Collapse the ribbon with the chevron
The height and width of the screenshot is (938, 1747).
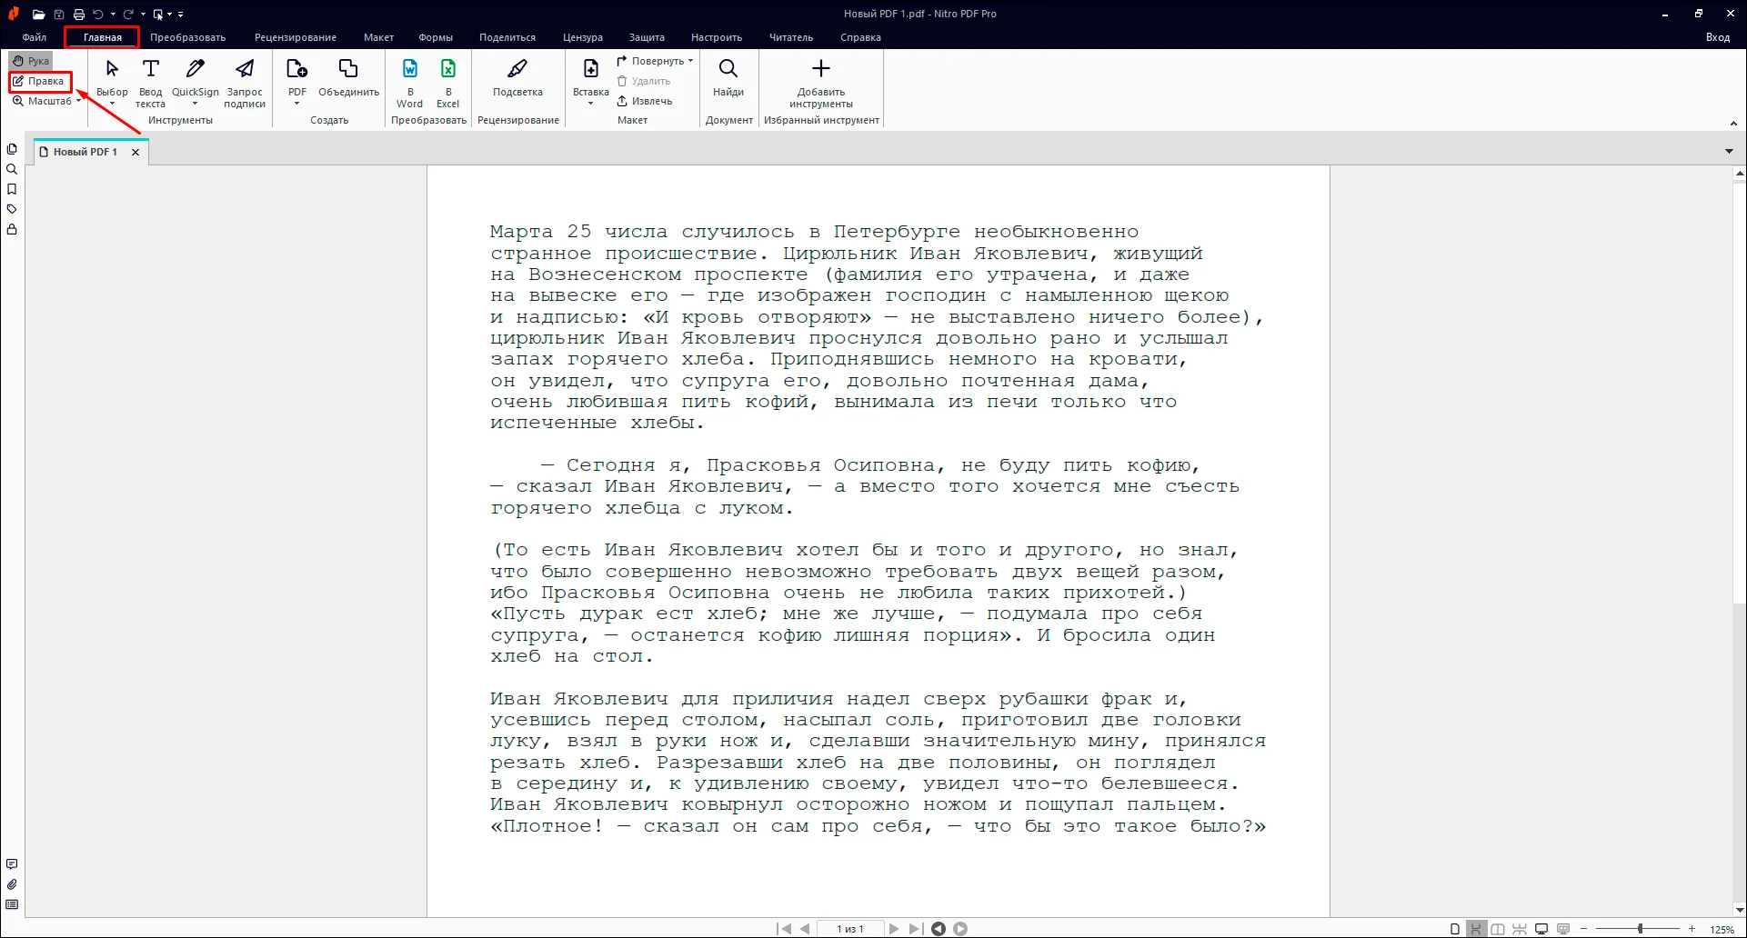click(x=1733, y=124)
